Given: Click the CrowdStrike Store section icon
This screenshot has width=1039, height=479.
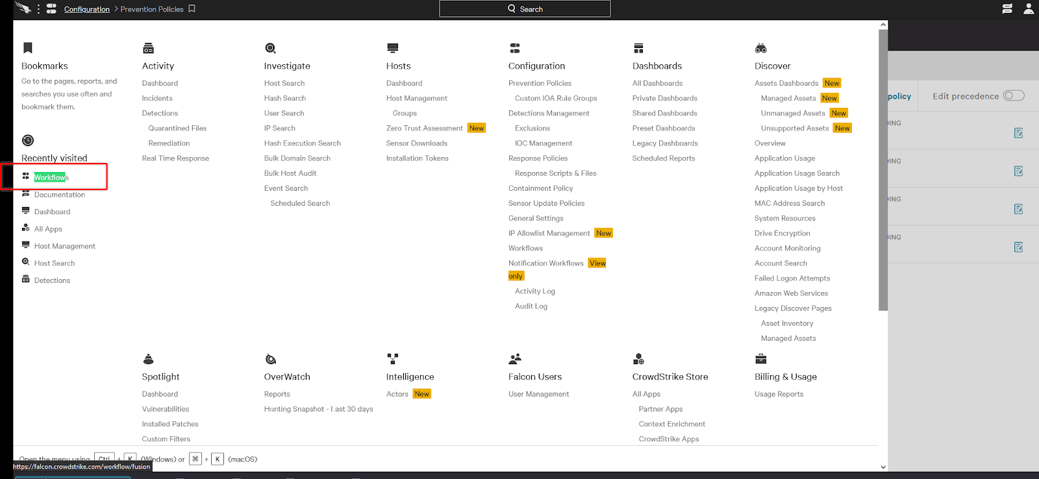Looking at the screenshot, I should click(x=638, y=359).
